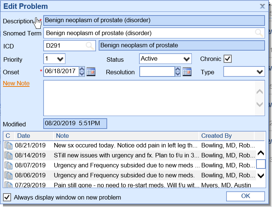Click the Description field
The width and height of the screenshot is (272, 208).
pyautogui.click(x=154, y=20)
